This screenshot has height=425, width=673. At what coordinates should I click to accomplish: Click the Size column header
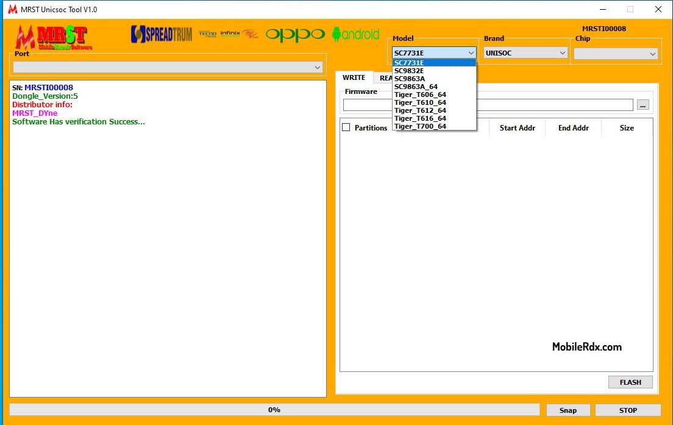[627, 128]
